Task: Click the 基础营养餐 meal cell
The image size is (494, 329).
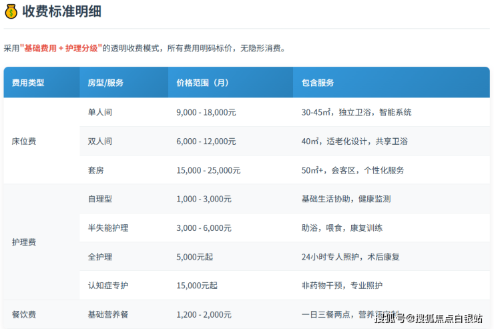Action: 108,314
